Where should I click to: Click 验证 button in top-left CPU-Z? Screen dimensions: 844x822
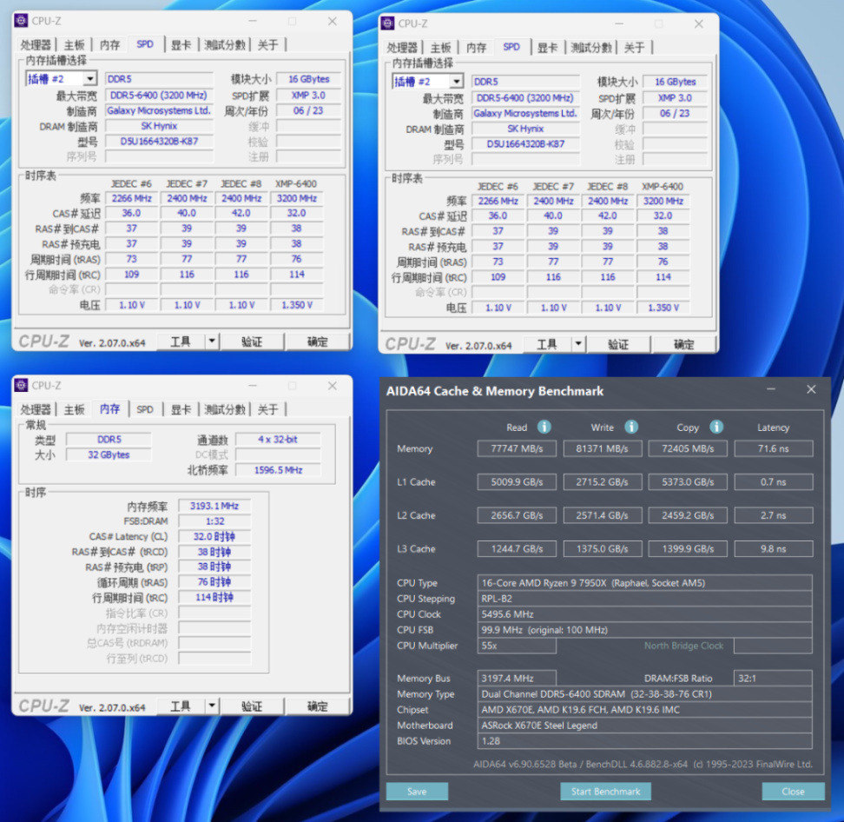252,341
